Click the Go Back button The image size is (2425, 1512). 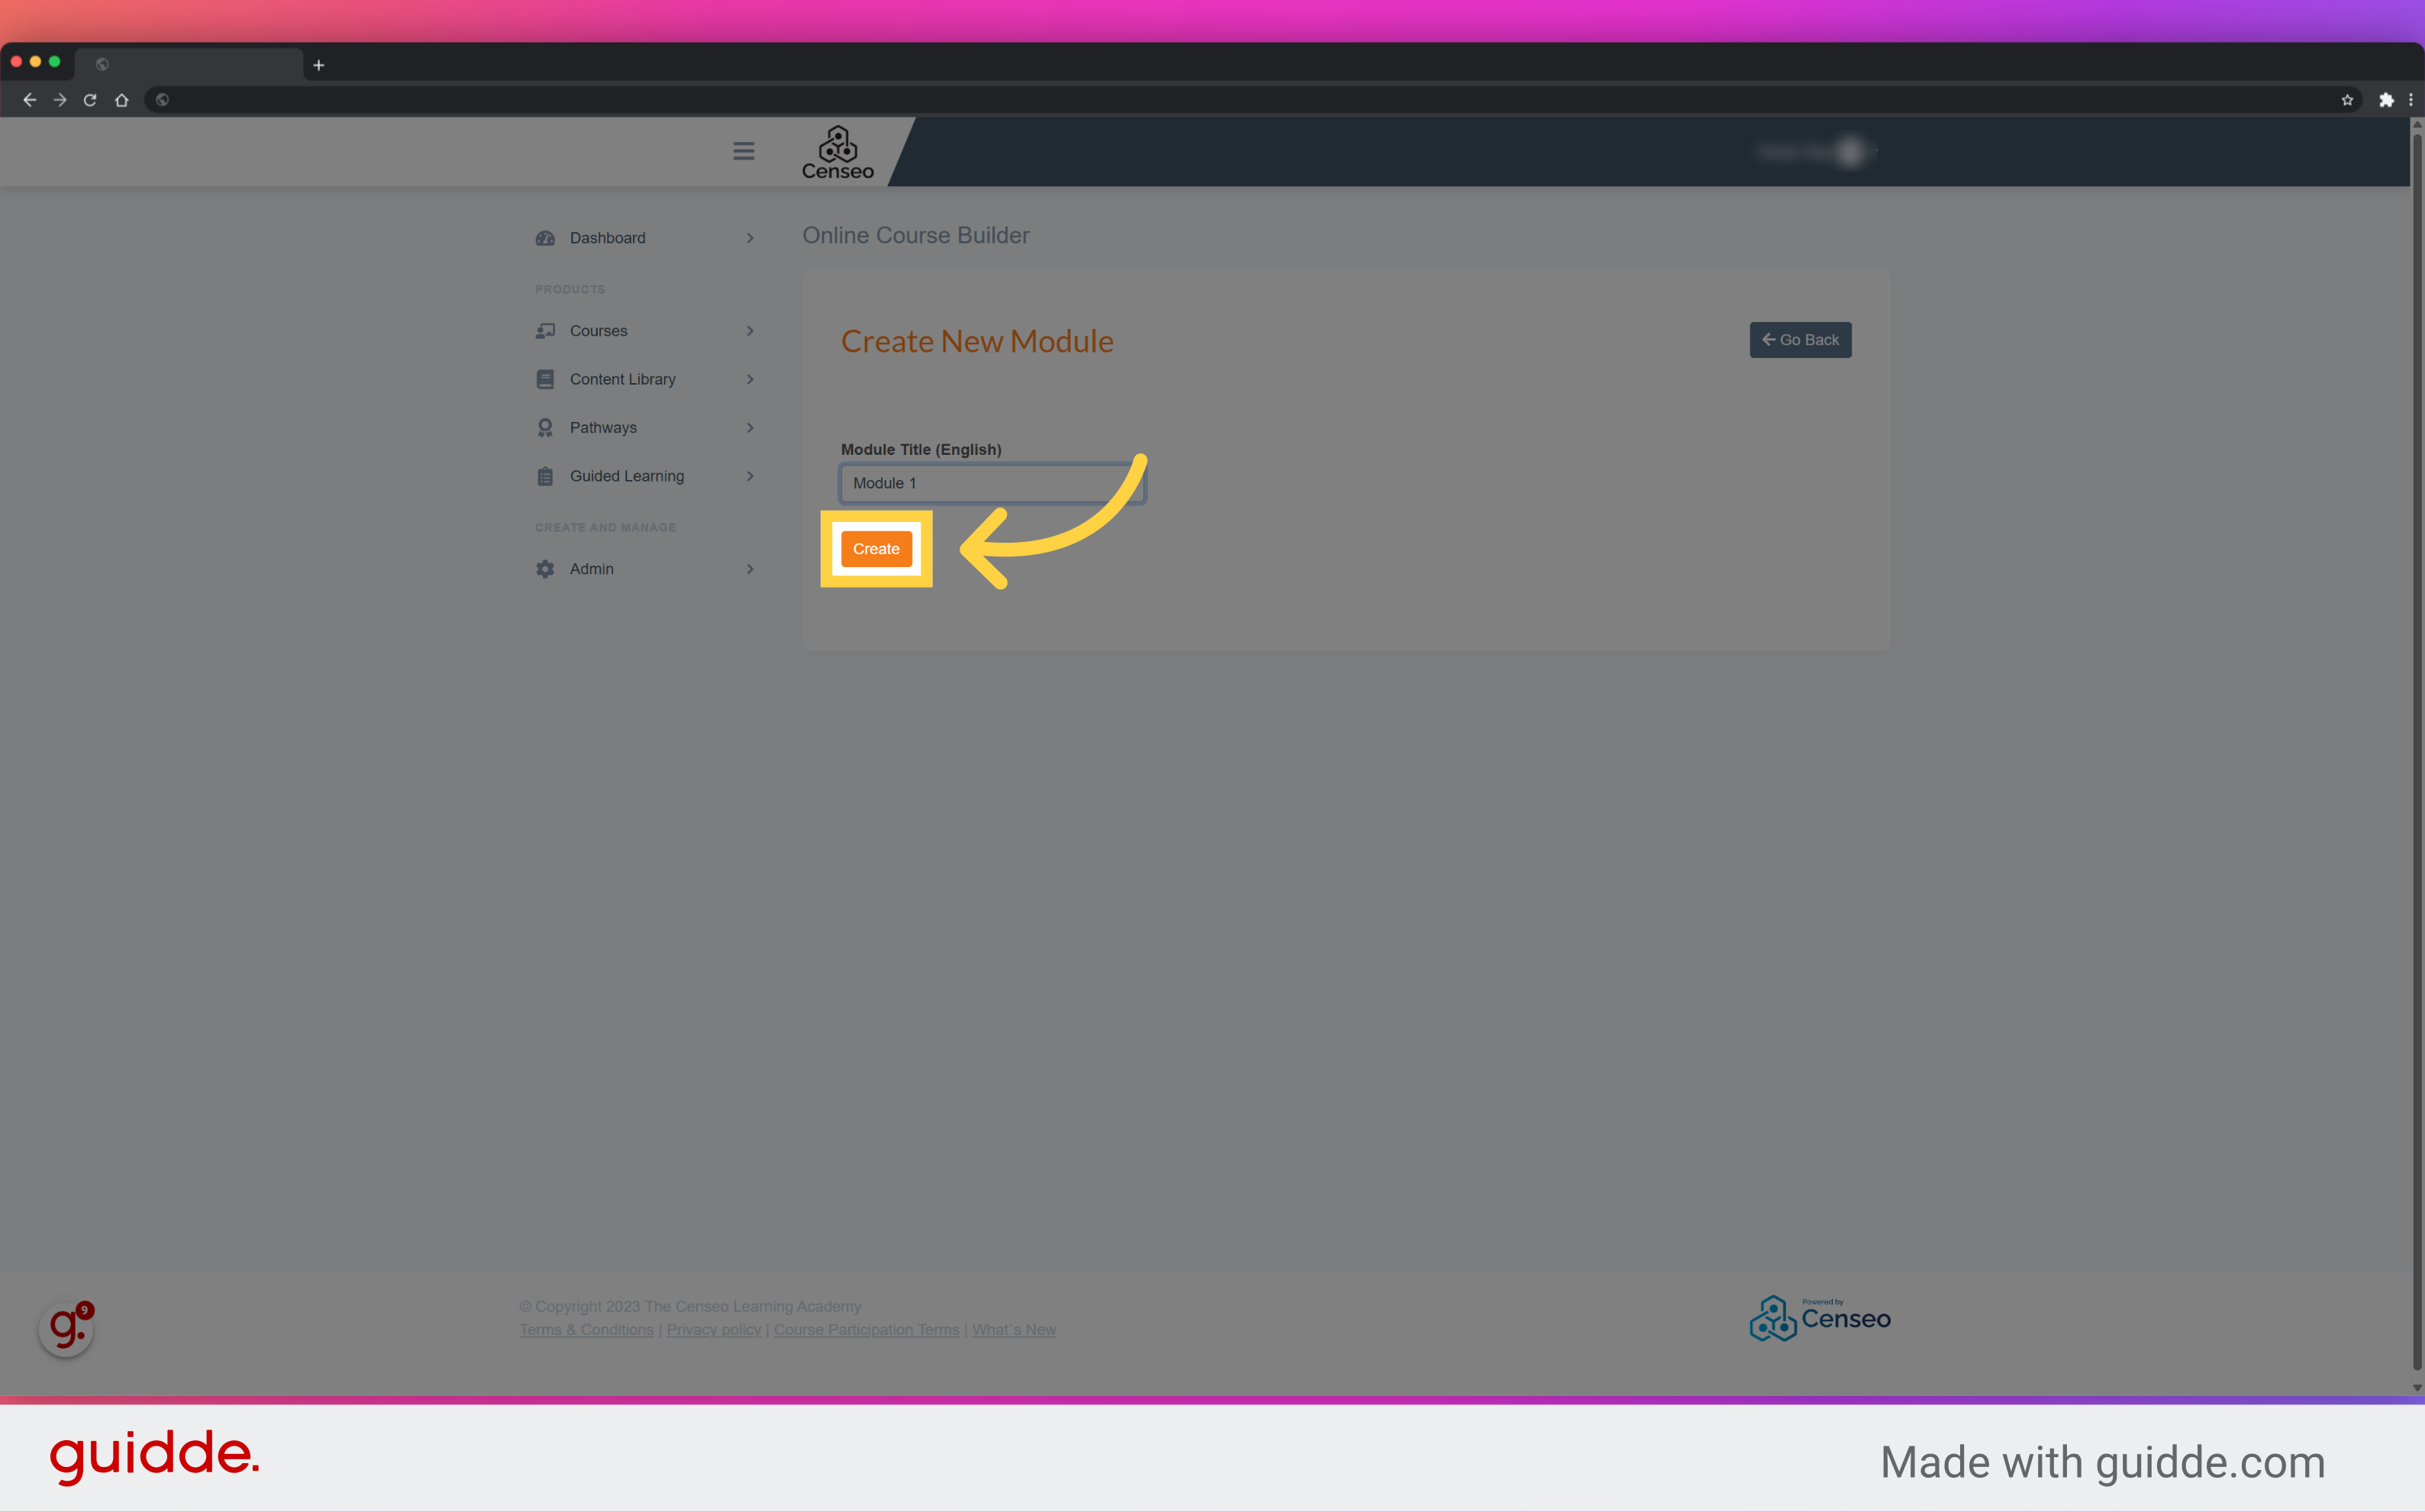pos(1800,340)
